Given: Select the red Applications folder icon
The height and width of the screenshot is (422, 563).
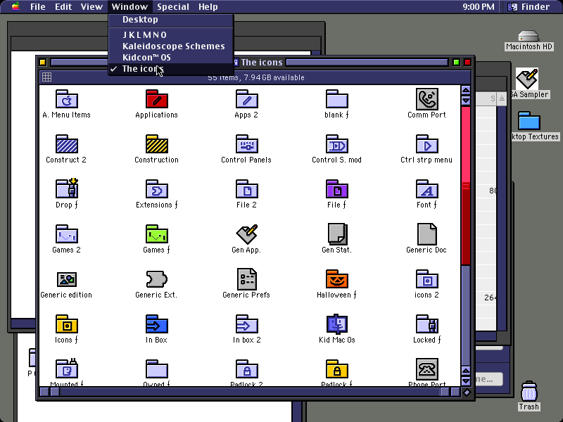Looking at the screenshot, I should (157, 98).
